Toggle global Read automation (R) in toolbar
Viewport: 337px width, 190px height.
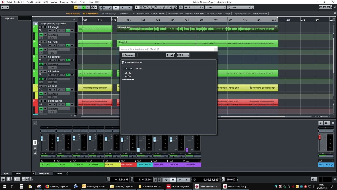tap(84, 8)
